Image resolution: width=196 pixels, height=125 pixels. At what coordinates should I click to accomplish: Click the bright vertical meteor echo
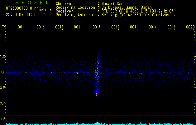[x=97, y=74]
